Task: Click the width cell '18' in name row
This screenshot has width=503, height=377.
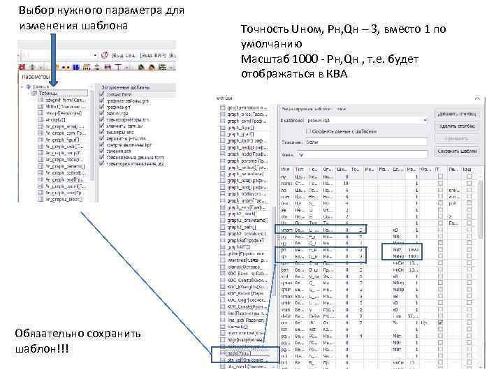Action: click(x=346, y=184)
